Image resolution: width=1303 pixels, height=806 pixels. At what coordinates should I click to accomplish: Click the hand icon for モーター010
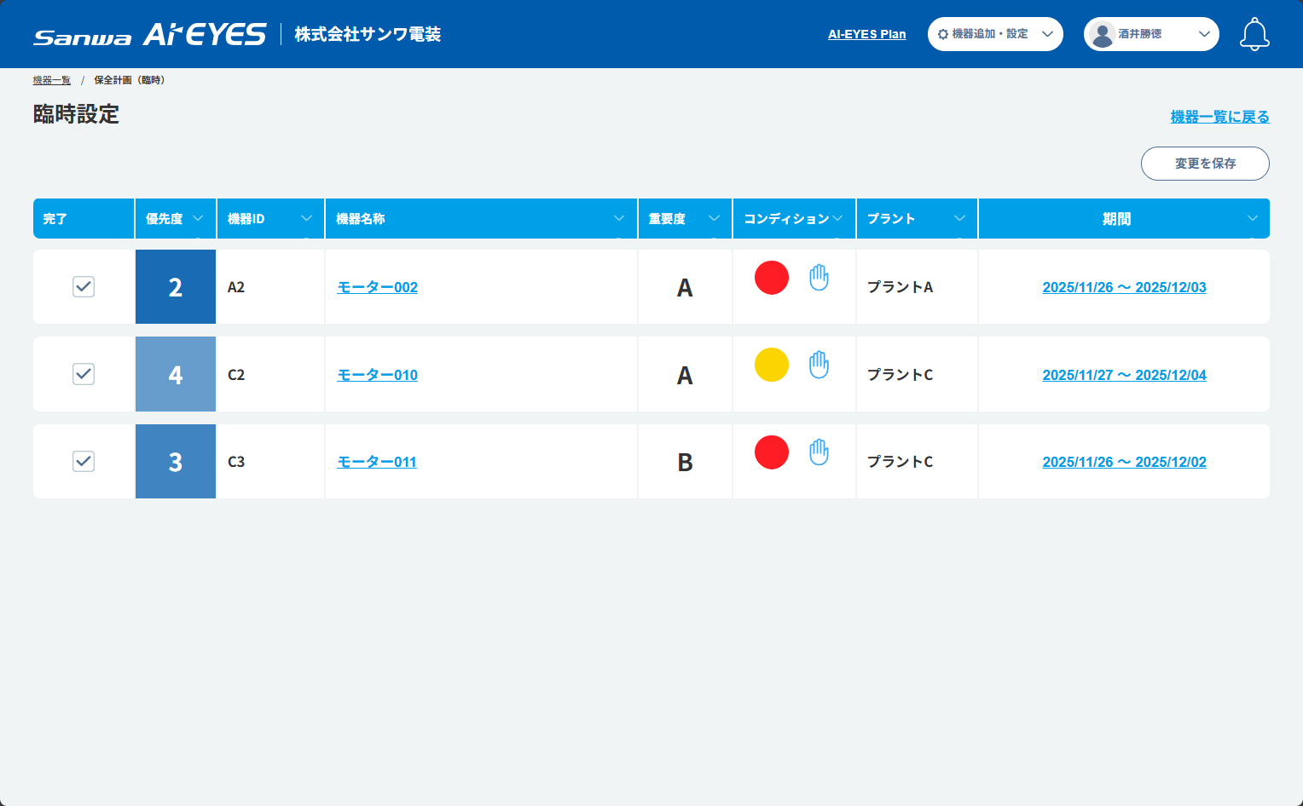click(819, 365)
